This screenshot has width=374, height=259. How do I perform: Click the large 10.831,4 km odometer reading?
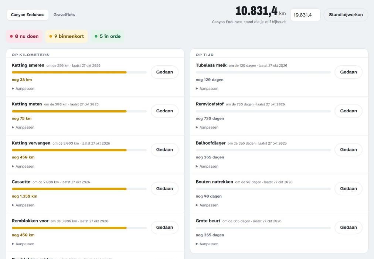[x=261, y=11]
